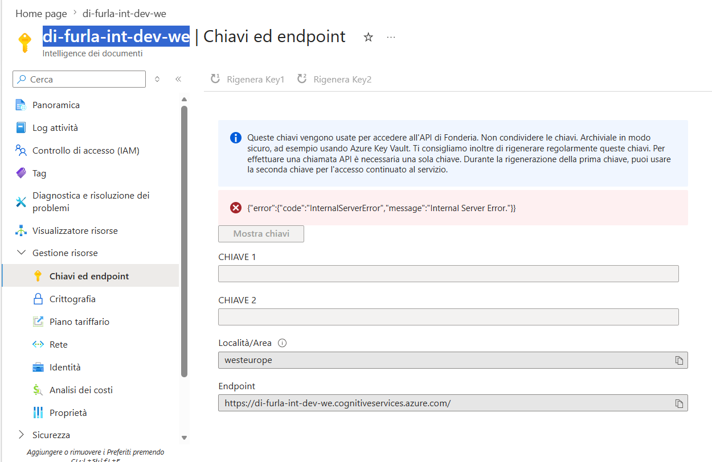Image resolution: width=712 pixels, height=462 pixels.
Task: Click the sidebar vertical scrollbar
Action: click(184, 241)
